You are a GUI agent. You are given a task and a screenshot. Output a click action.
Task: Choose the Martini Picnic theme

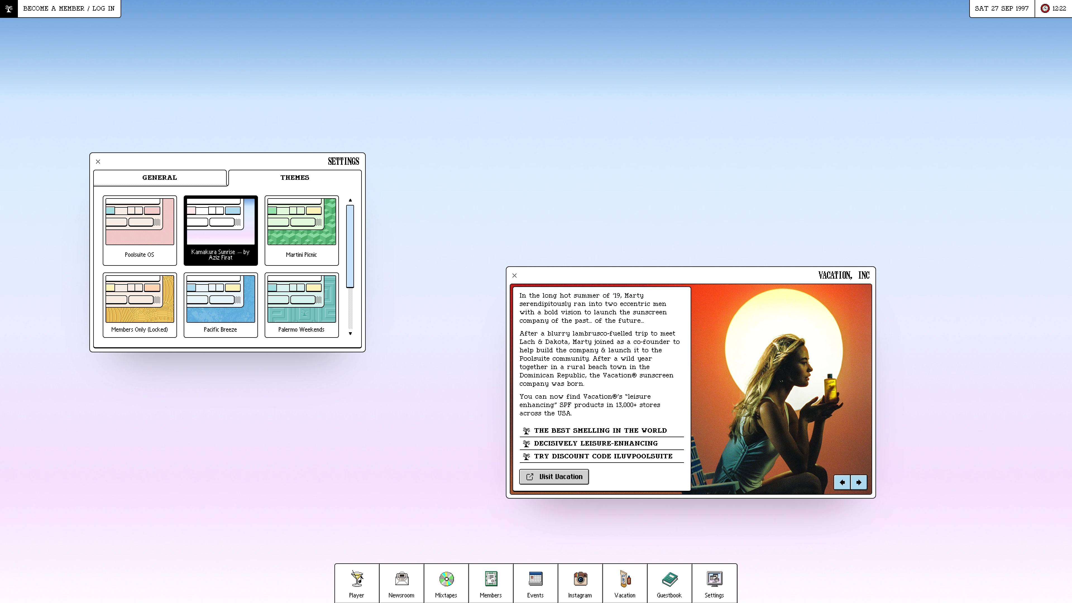click(x=301, y=230)
